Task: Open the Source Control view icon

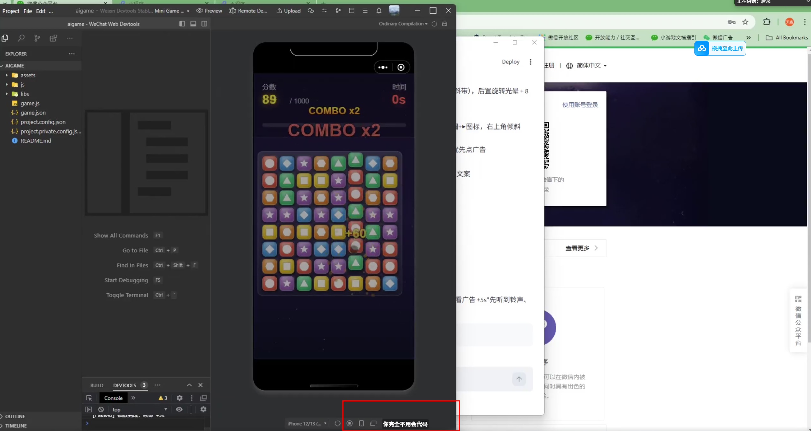Action: tap(37, 38)
